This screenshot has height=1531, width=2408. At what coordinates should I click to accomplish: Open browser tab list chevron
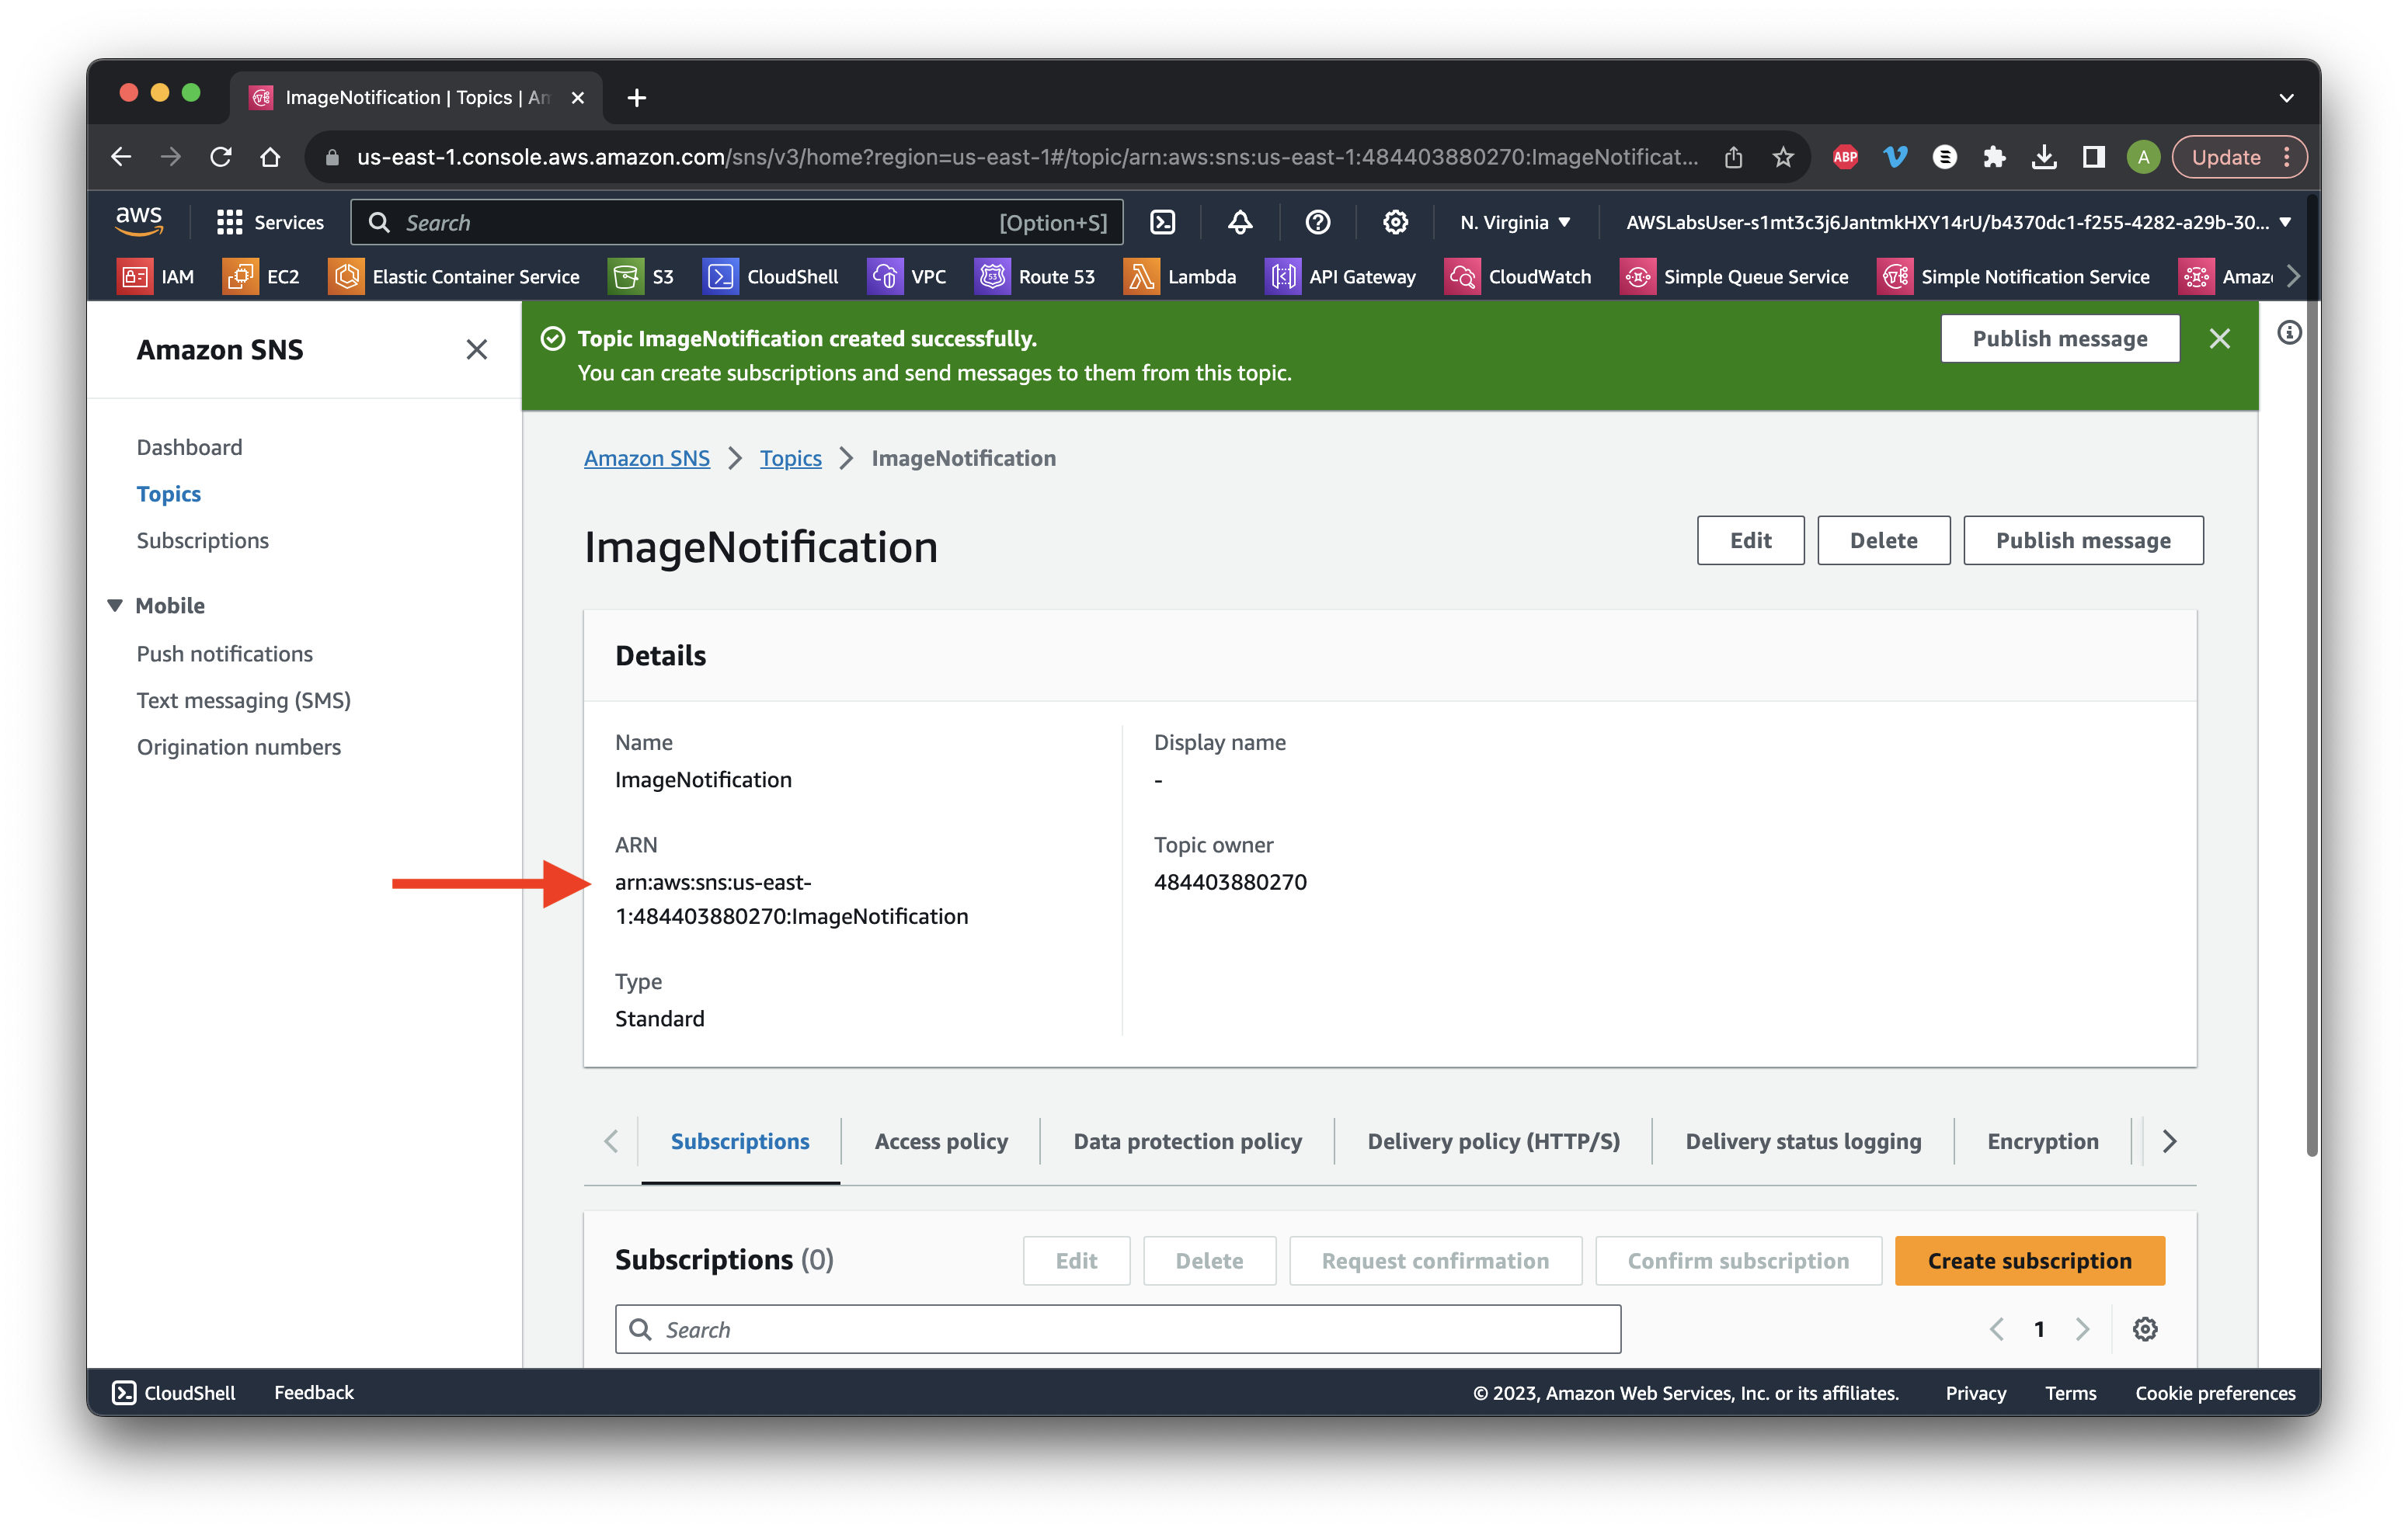point(2286,98)
